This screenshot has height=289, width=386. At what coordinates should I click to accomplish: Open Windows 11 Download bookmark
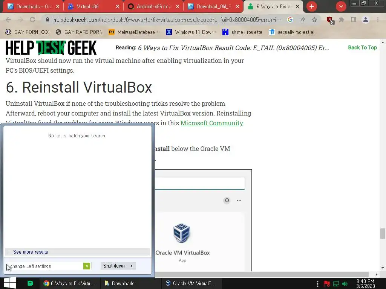(191, 32)
